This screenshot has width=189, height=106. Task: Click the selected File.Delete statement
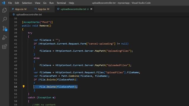[58, 87]
